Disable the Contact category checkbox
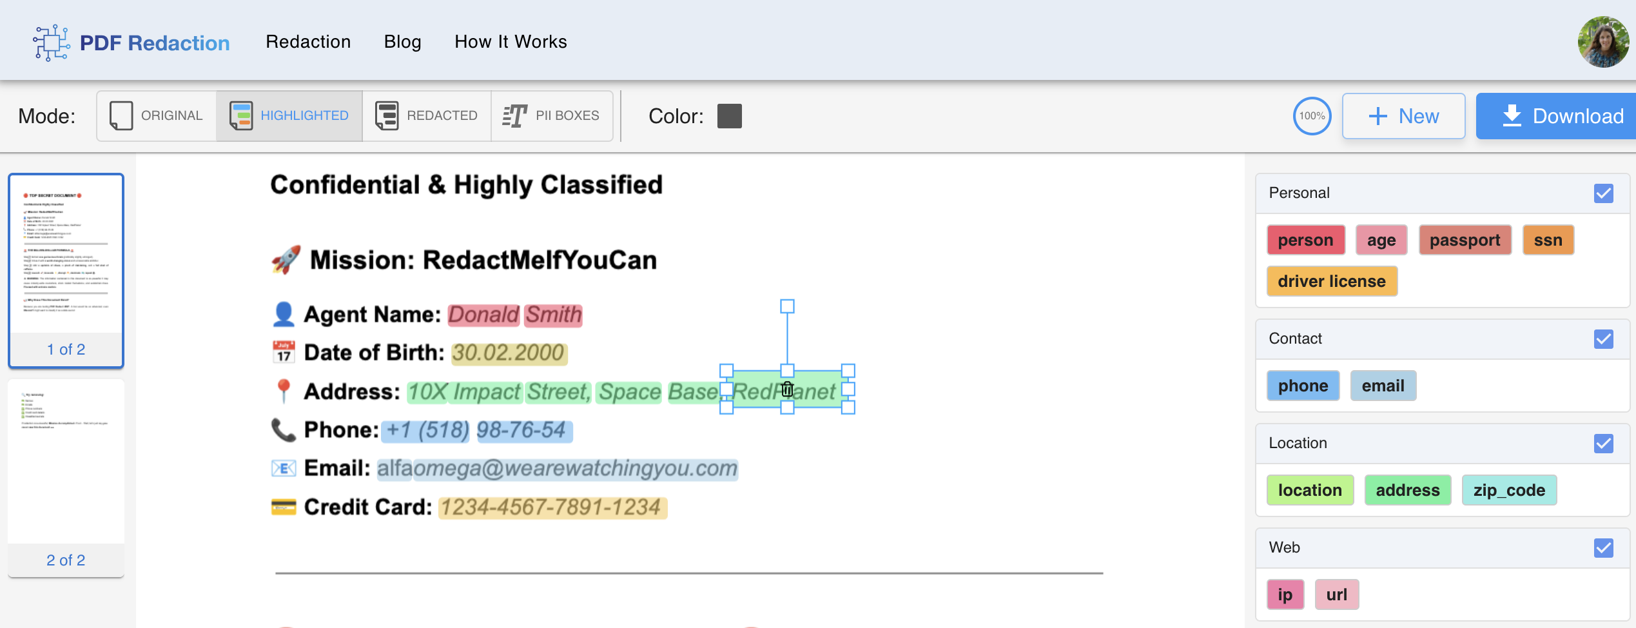1636x628 pixels. (x=1603, y=339)
